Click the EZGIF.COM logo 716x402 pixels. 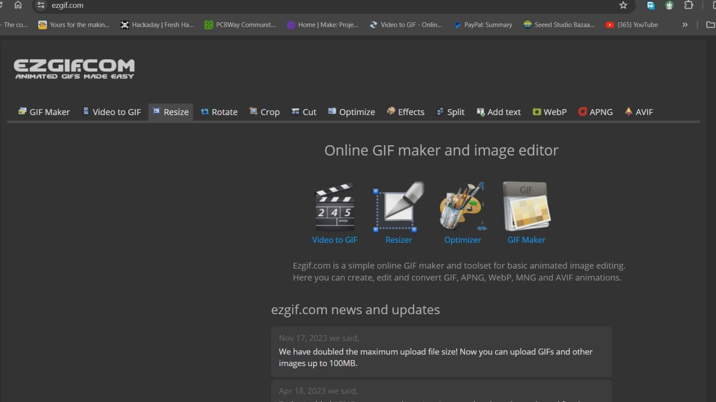(x=74, y=69)
